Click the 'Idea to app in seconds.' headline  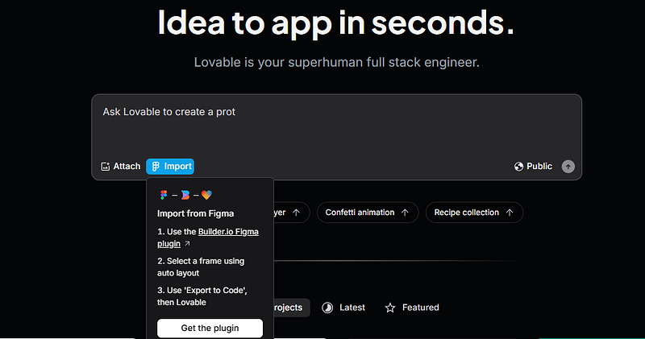pyautogui.click(x=336, y=23)
